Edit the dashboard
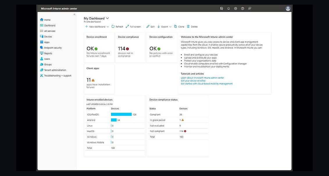Image resolution: width=329 pixels, height=176 pixels. coord(151,27)
